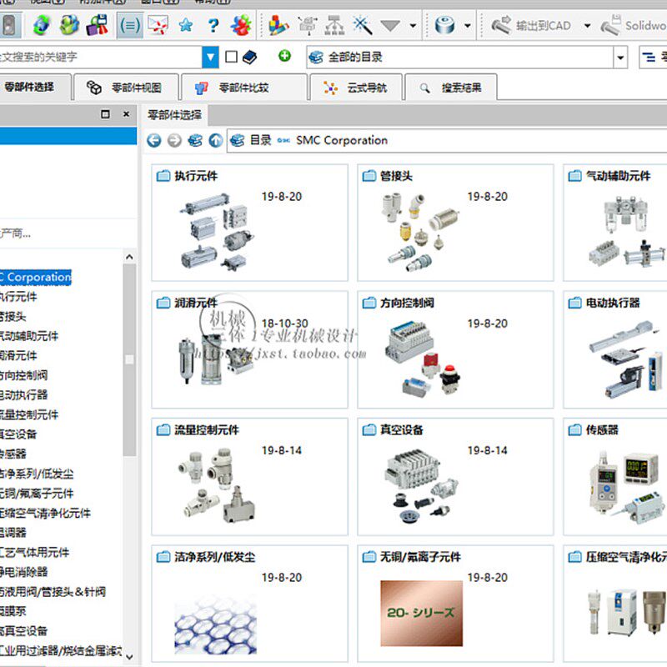
Task: Click the left tree vertical scrollbar thumb
Action: click(129, 360)
